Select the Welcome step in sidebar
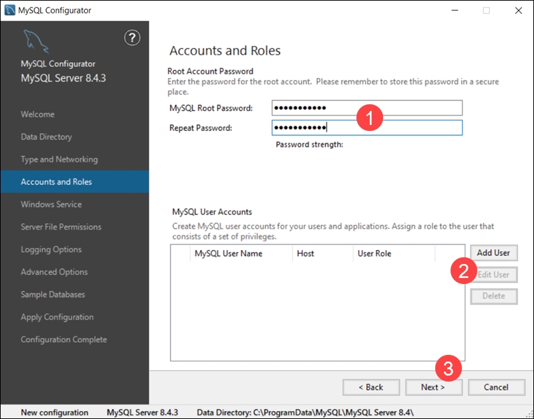This screenshot has width=534, height=419. (x=37, y=114)
